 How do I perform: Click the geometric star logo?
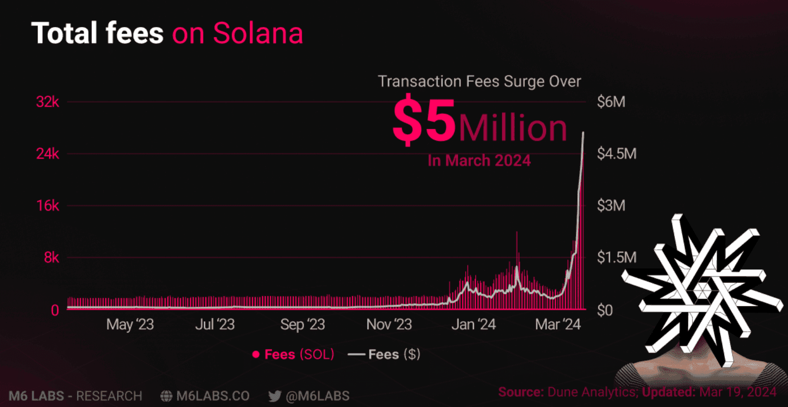[702, 290]
